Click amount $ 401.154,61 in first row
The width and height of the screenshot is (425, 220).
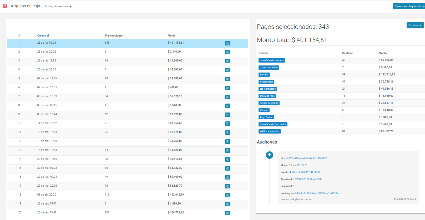point(176,43)
